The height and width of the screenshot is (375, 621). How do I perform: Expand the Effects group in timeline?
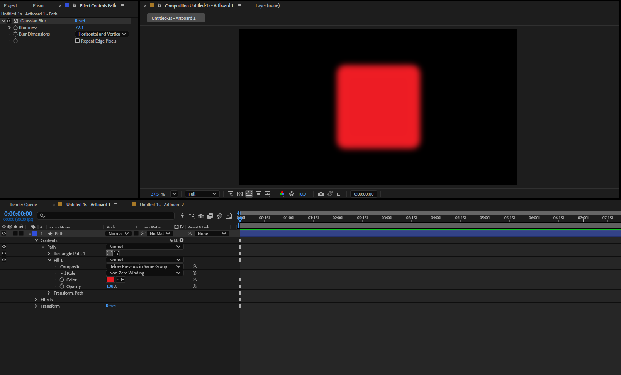coord(36,300)
